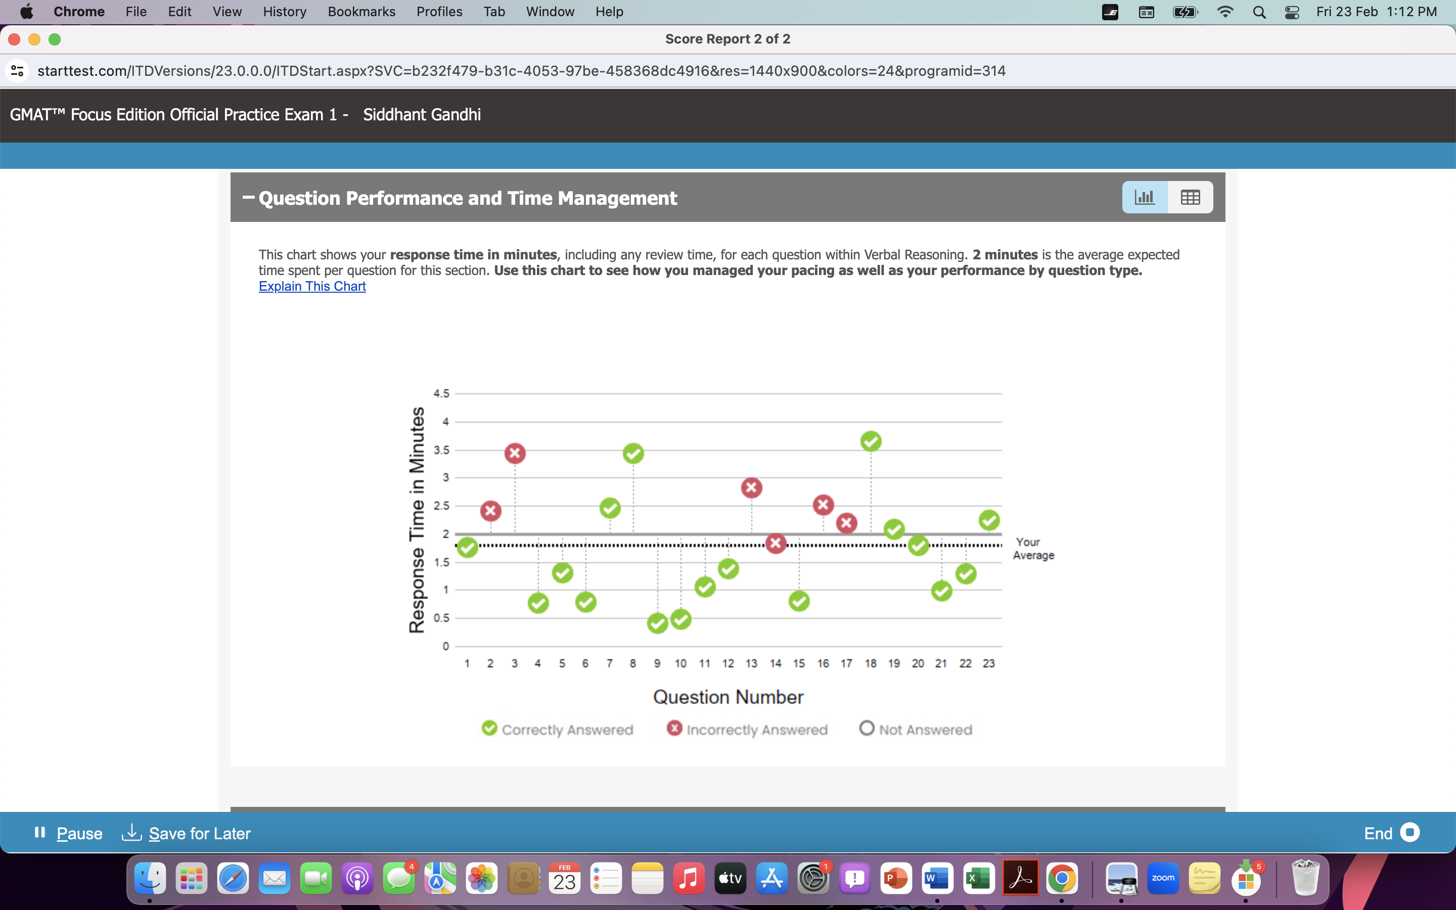Viewport: 1456px width, 910px height.
Task: Open the Chrome History menu
Action: (284, 12)
